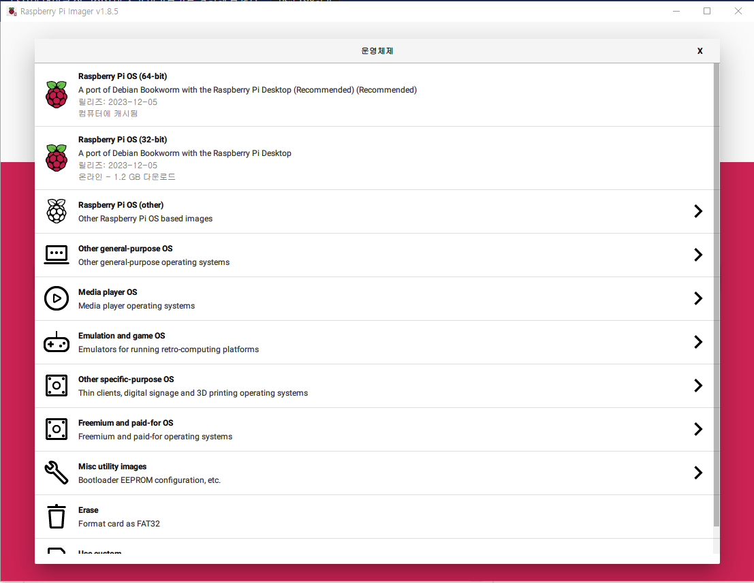Click the Raspberry Pi Imager title bar app icon
This screenshot has width=754, height=583.
(x=12, y=11)
